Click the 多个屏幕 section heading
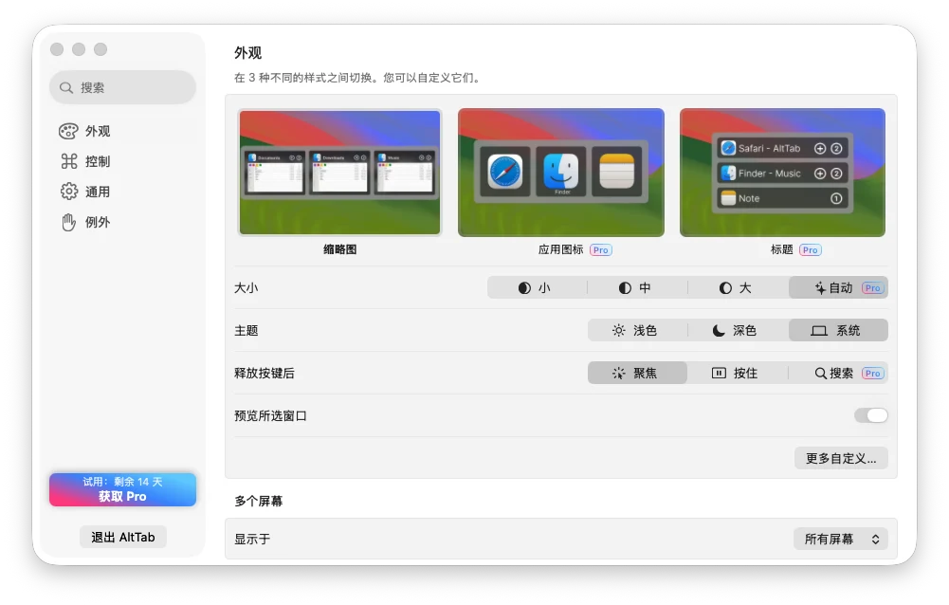The height and width of the screenshot is (605, 949). [259, 501]
